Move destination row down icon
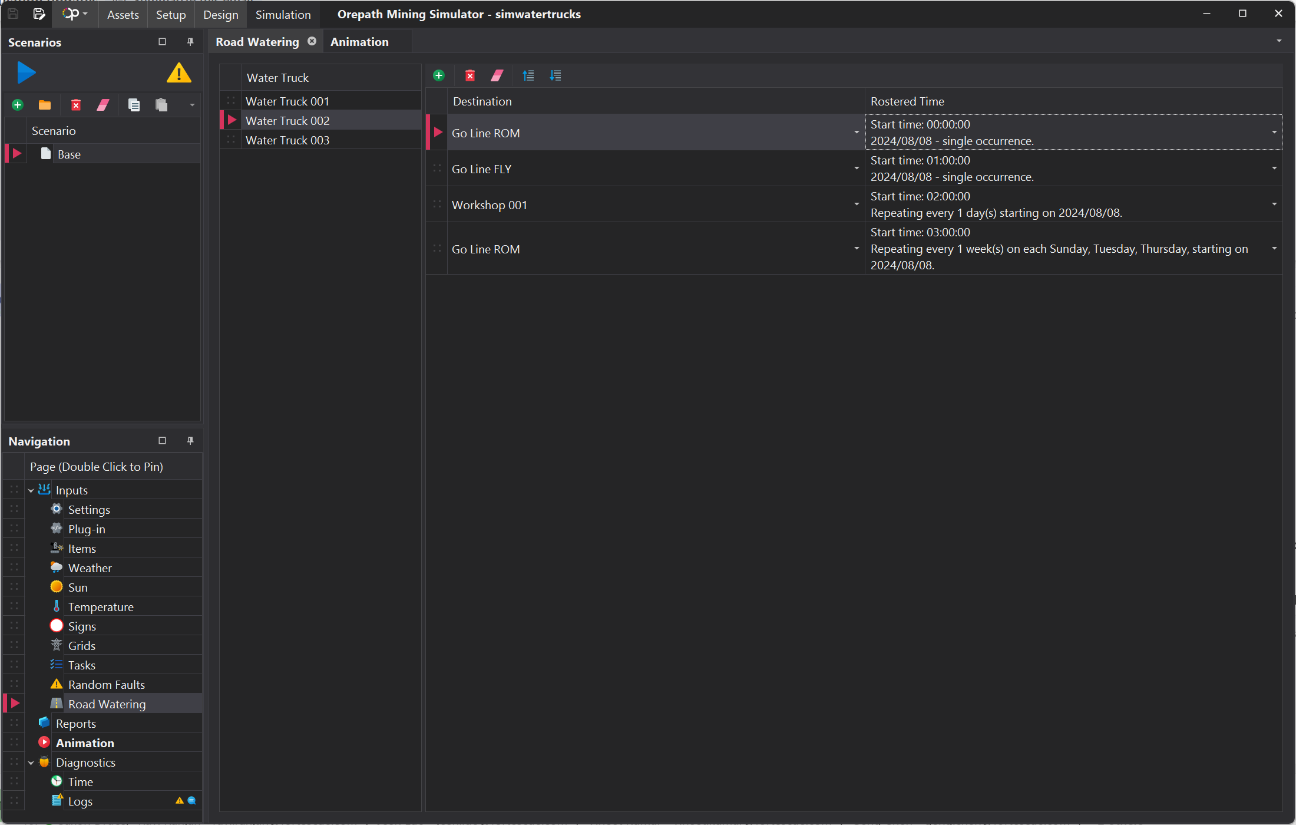This screenshot has width=1296, height=825. click(556, 75)
